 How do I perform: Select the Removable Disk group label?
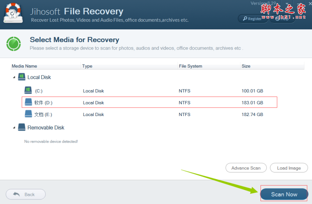tap(46, 128)
